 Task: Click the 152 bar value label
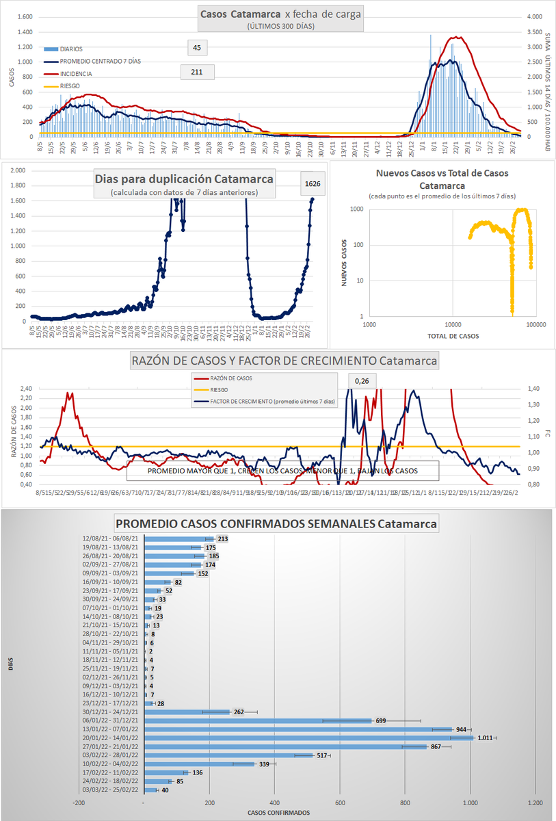click(x=203, y=573)
